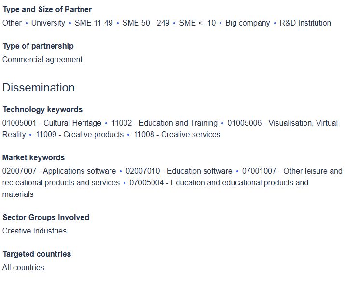This screenshot has height=285, width=345.
Task: Select 'SME 50 - 249' partner size
Action: 146,23
